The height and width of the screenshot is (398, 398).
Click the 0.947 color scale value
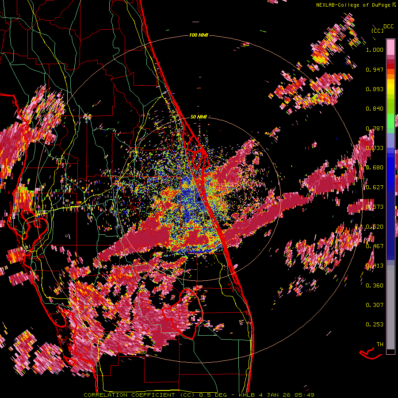(375, 69)
